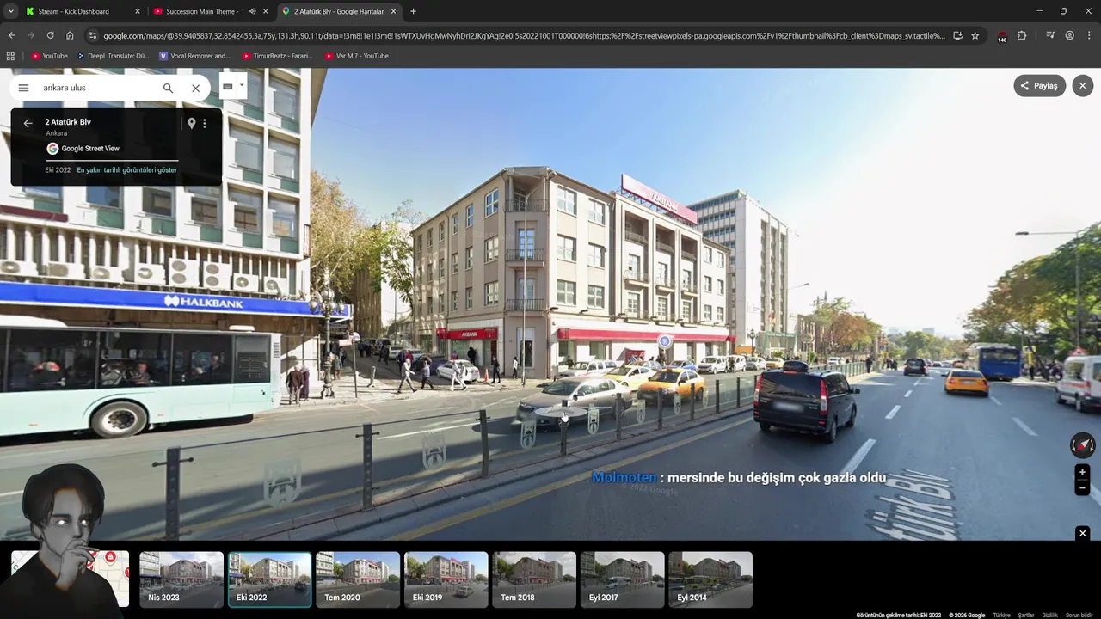Click the Sorun bildir footer link
Screen dimensions: 1101x619
coord(1079,615)
